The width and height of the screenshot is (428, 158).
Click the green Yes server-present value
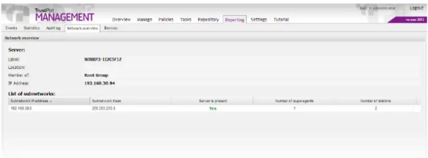pyautogui.click(x=213, y=108)
